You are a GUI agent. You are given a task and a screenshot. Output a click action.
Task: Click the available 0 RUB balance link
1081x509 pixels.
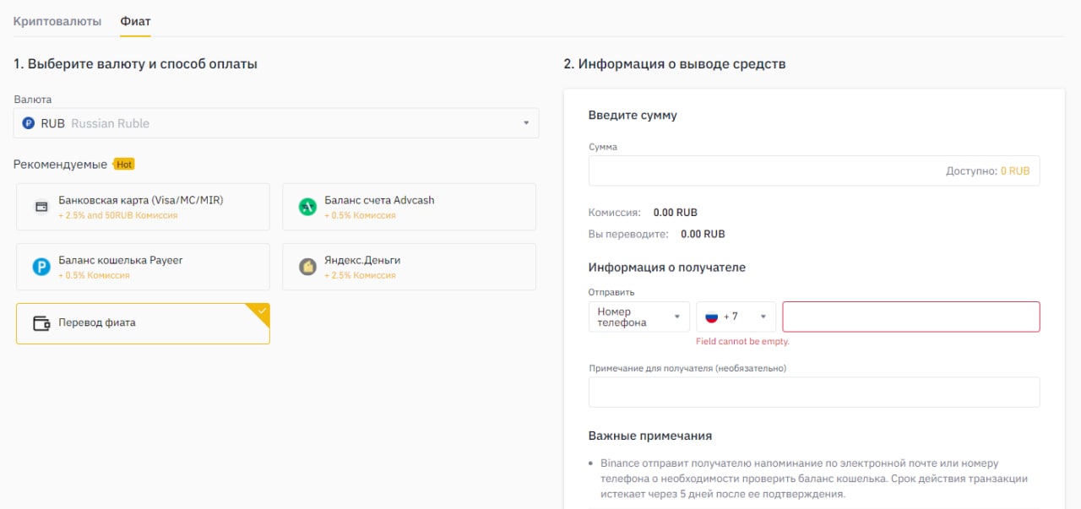(x=1015, y=171)
